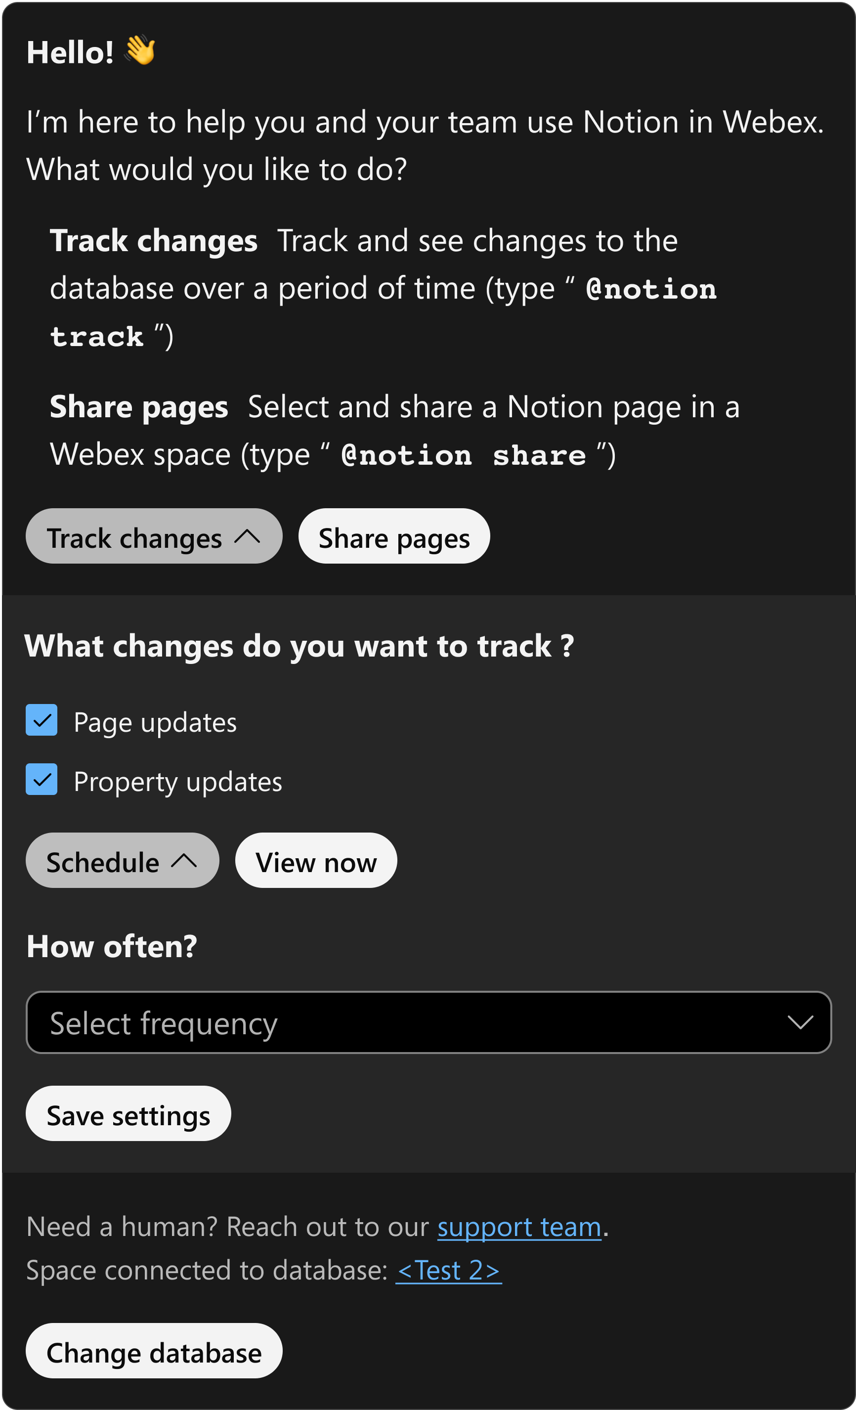
Task: Open the <Test 2> database link
Action: [449, 1271]
